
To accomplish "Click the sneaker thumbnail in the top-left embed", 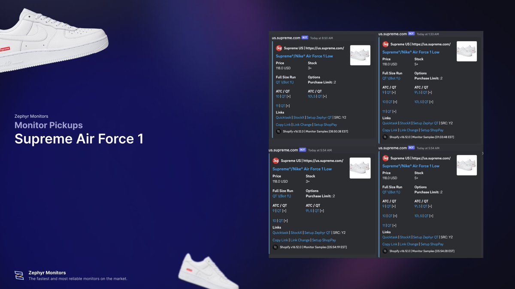I will click(360, 55).
